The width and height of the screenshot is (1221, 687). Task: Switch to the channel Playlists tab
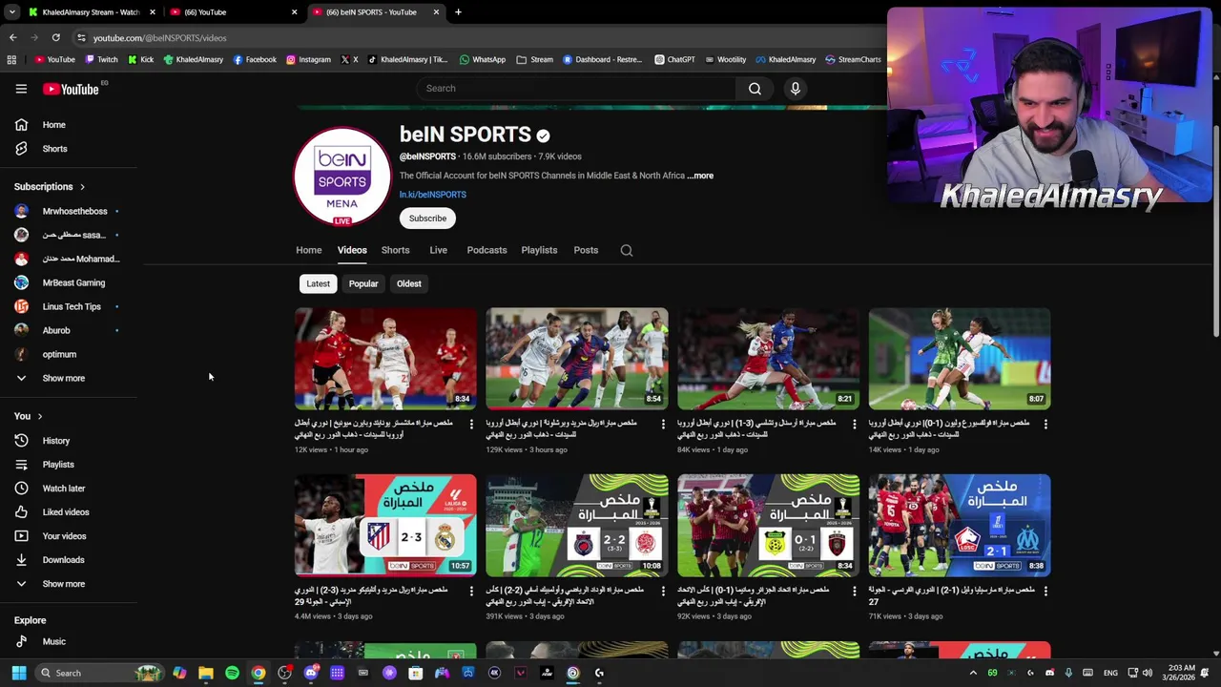point(539,250)
